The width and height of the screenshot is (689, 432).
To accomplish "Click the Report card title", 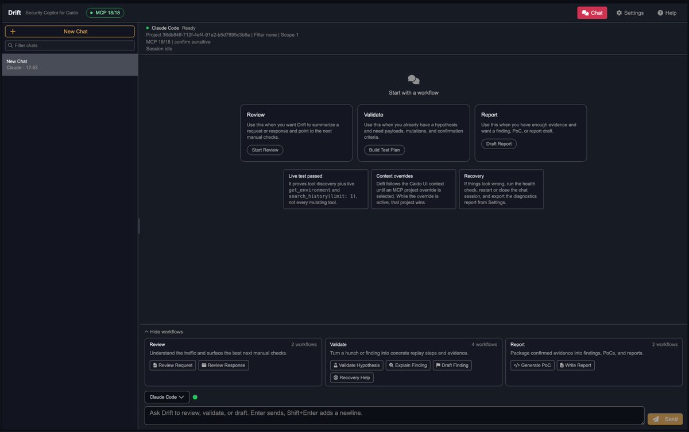I will [x=489, y=115].
